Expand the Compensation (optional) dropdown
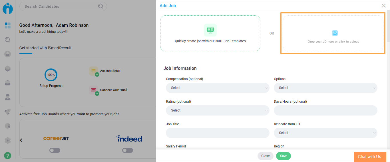This screenshot has height=162, width=390. (218, 88)
